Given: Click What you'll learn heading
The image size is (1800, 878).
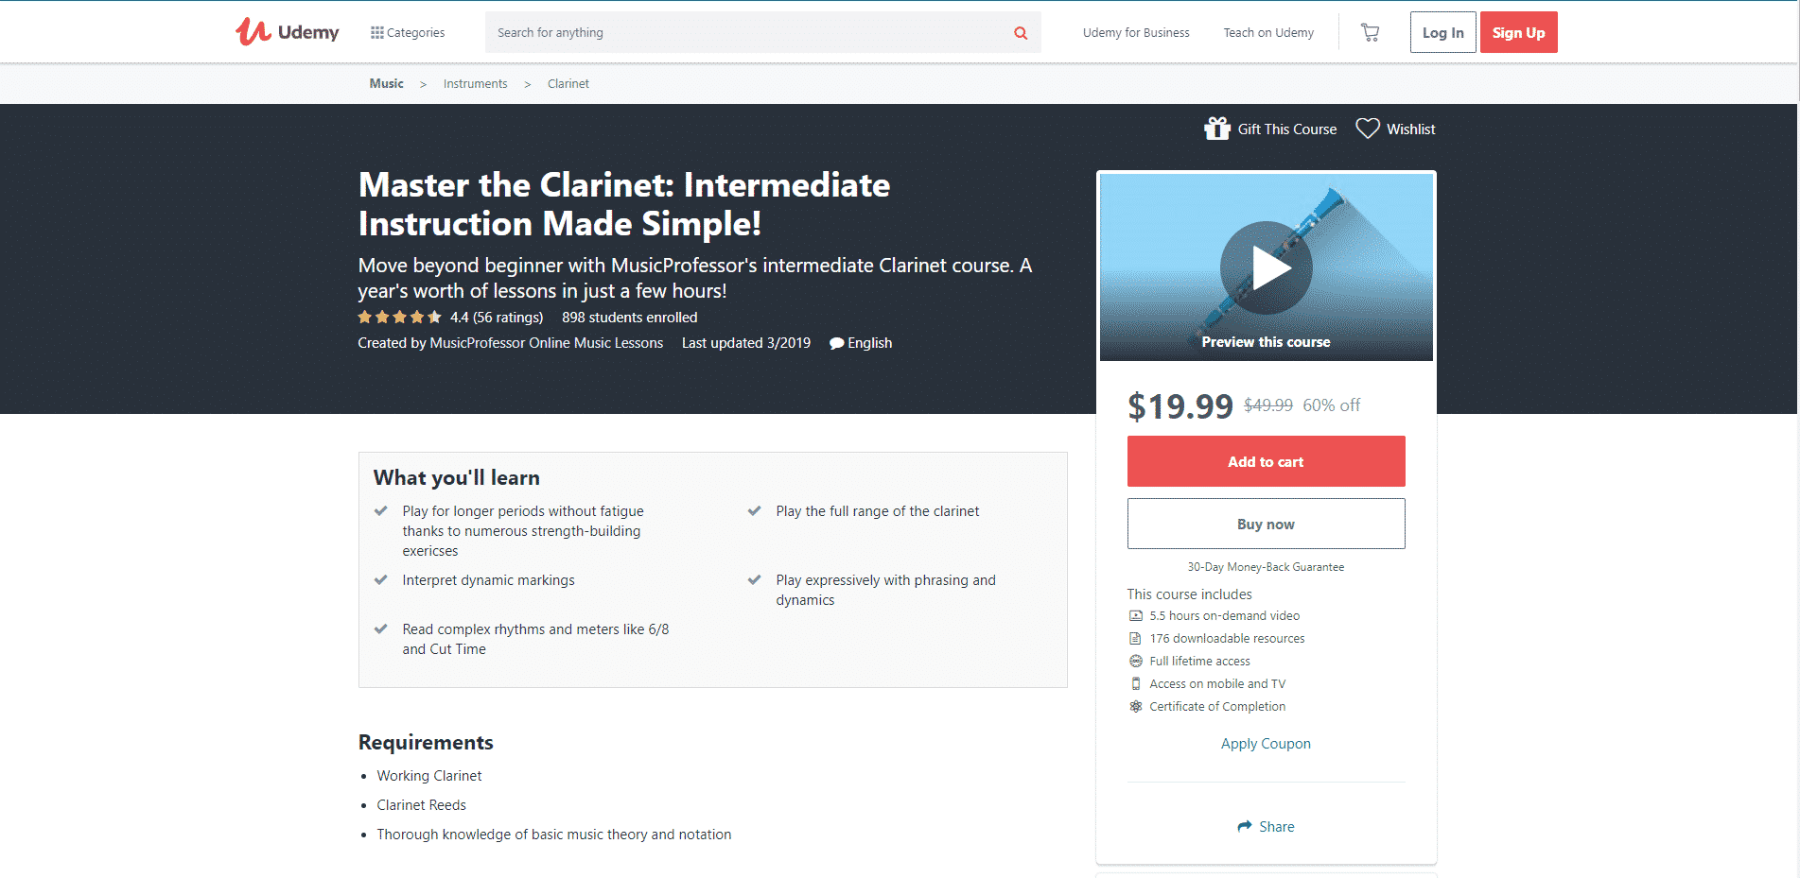Looking at the screenshot, I should tap(457, 477).
